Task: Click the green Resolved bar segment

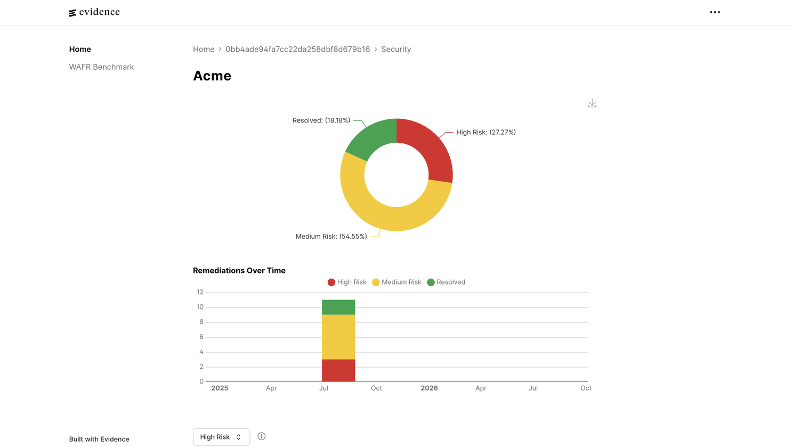Action: point(338,307)
